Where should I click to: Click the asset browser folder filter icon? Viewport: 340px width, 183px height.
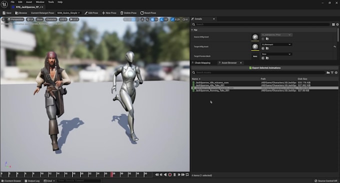pos(328,72)
